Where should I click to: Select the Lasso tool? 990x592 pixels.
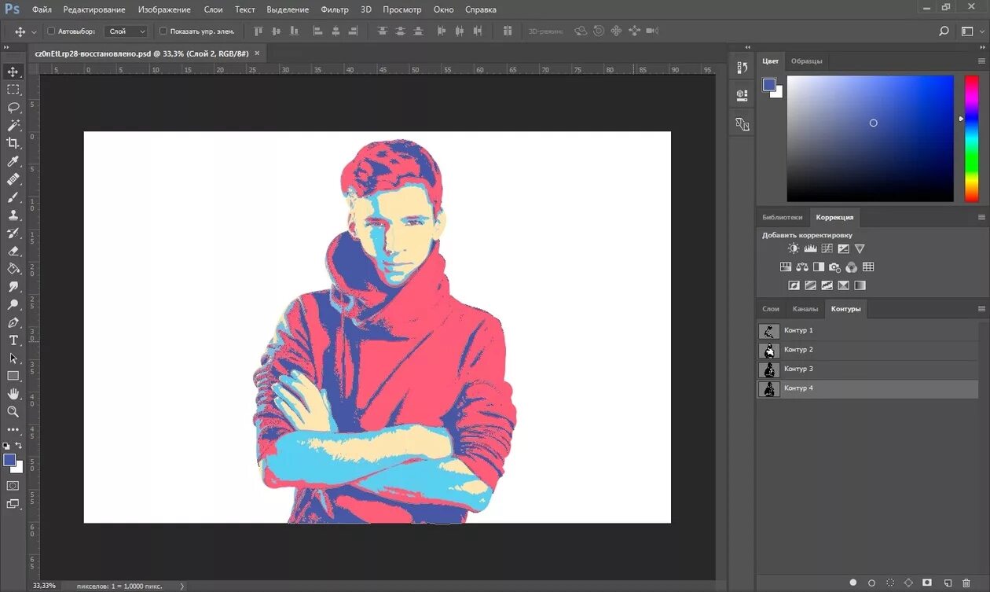point(13,108)
